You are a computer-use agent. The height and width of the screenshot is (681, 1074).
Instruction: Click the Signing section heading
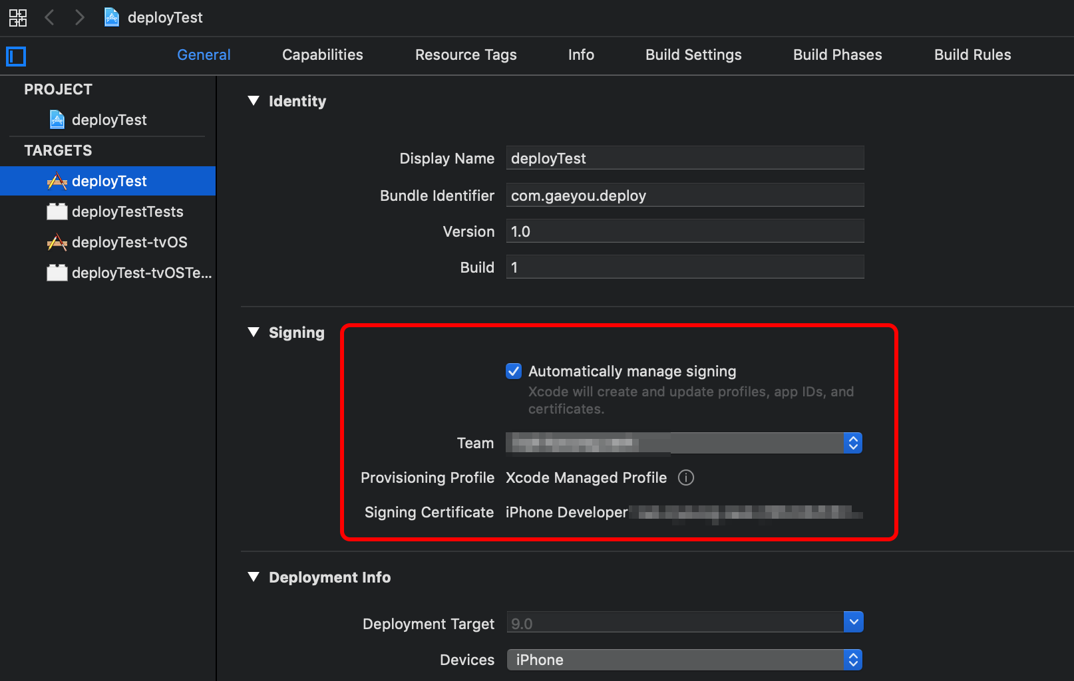[297, 333]
